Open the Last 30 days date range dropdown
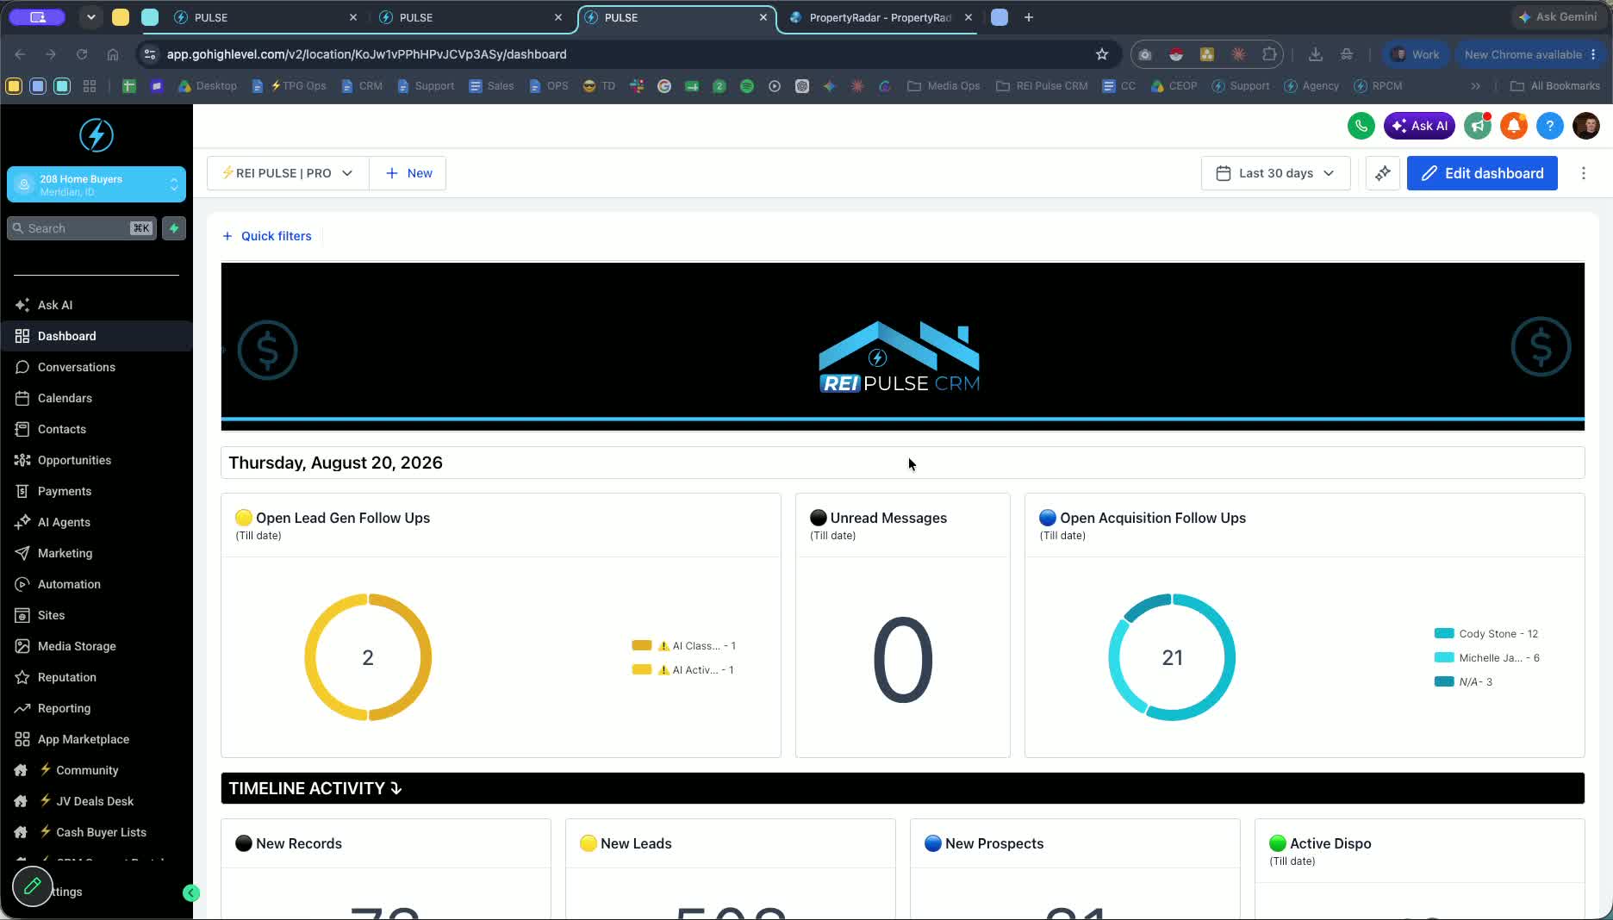This screenshot has height=920, width=1613. click(1275, 173)
